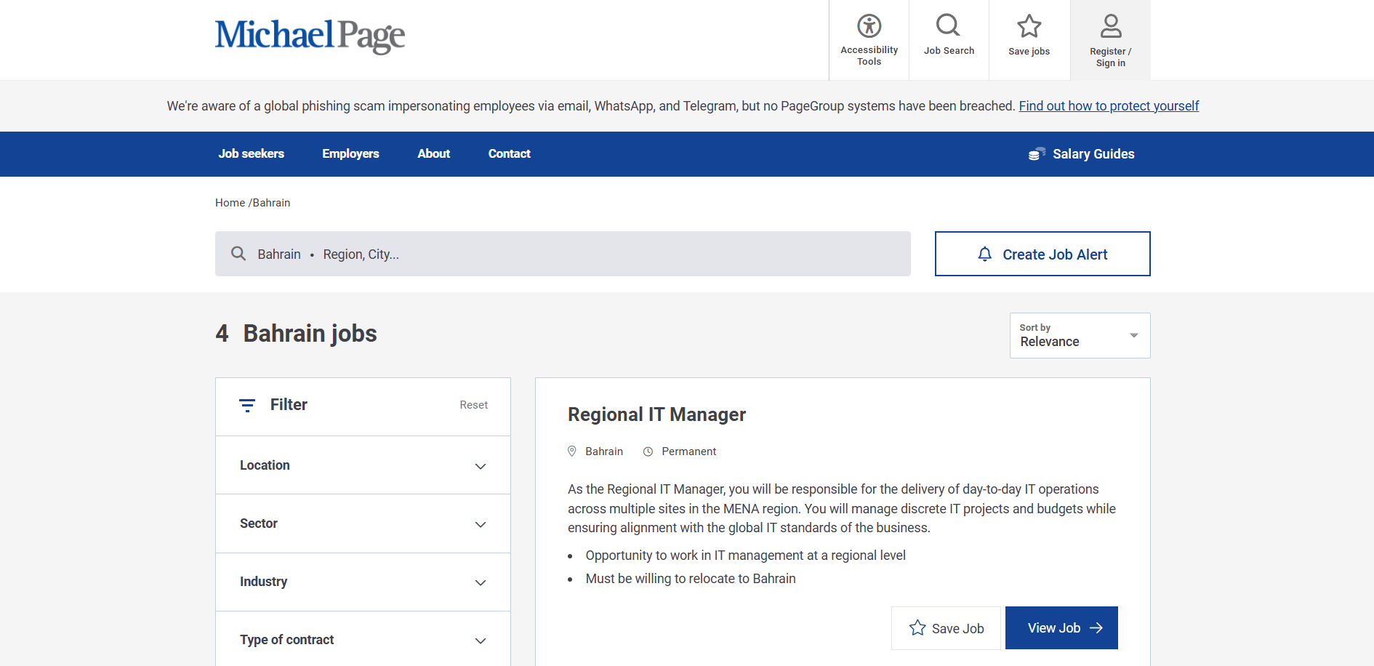The height and width of the screenshot is (666, 1374).
Task: Reset the filters
Action: pos(473,405)
